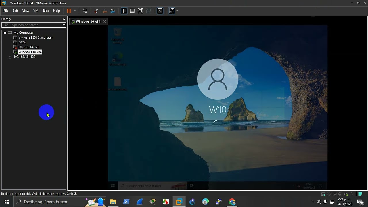Open the Edit menu
368x207 pixels.
point(15,11)
